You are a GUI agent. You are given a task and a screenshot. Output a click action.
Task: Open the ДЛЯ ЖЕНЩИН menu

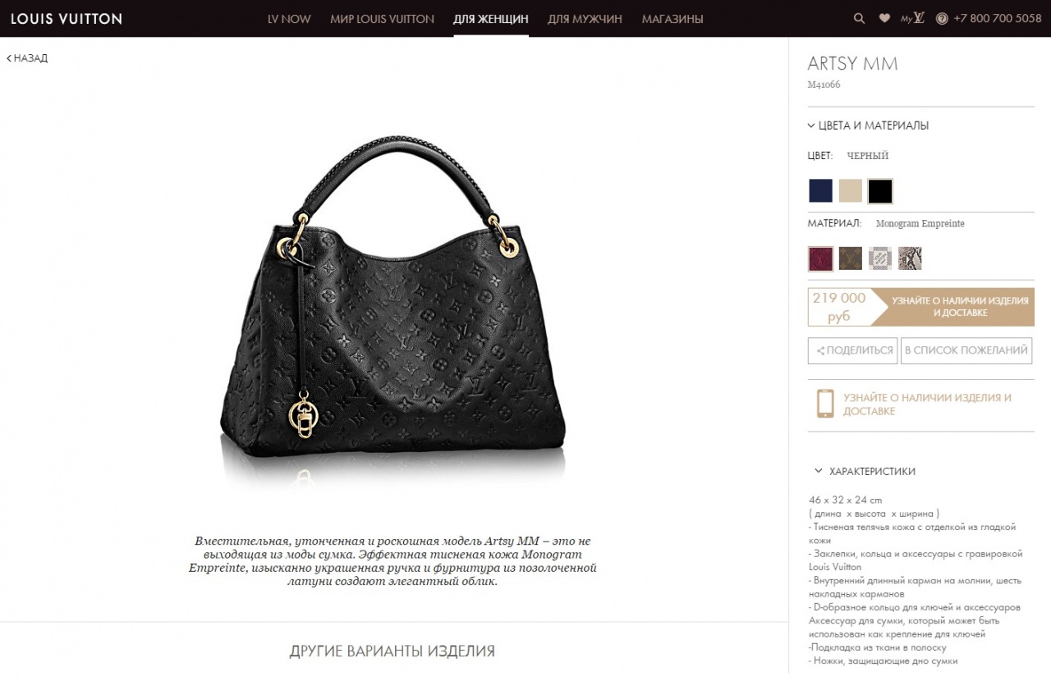click(x=491, y=19)
